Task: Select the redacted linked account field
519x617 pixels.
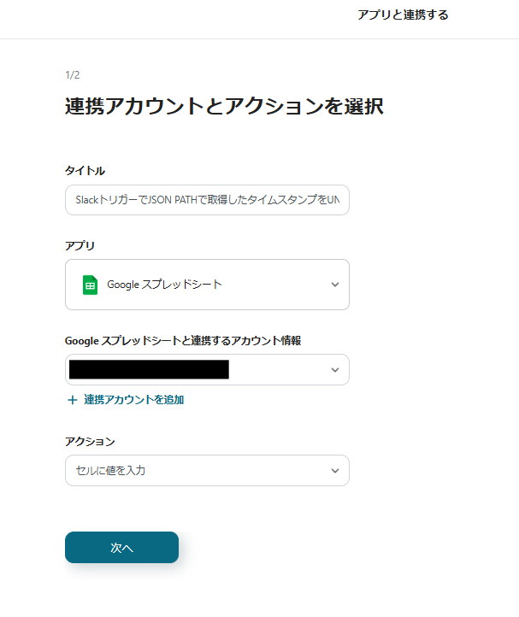Action: (x=149, y=369)
